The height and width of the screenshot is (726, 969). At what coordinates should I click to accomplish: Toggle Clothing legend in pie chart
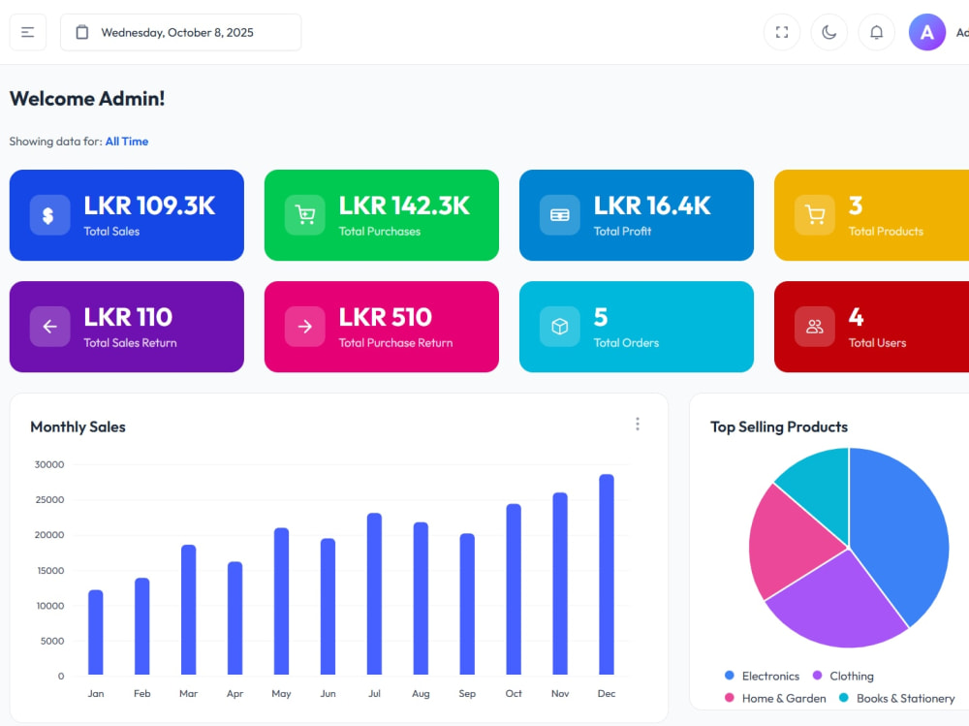click(843, 676)
